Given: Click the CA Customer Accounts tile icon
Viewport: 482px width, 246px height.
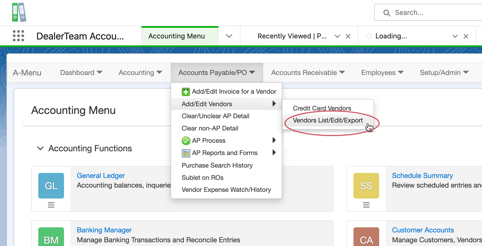Looking at the screenshot, I should point(366,237).
